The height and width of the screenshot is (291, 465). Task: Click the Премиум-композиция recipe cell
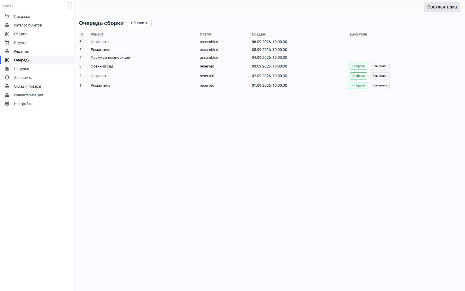pos(110,58)
